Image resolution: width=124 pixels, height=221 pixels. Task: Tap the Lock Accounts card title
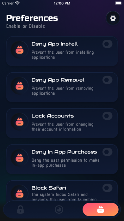(53, 116)
